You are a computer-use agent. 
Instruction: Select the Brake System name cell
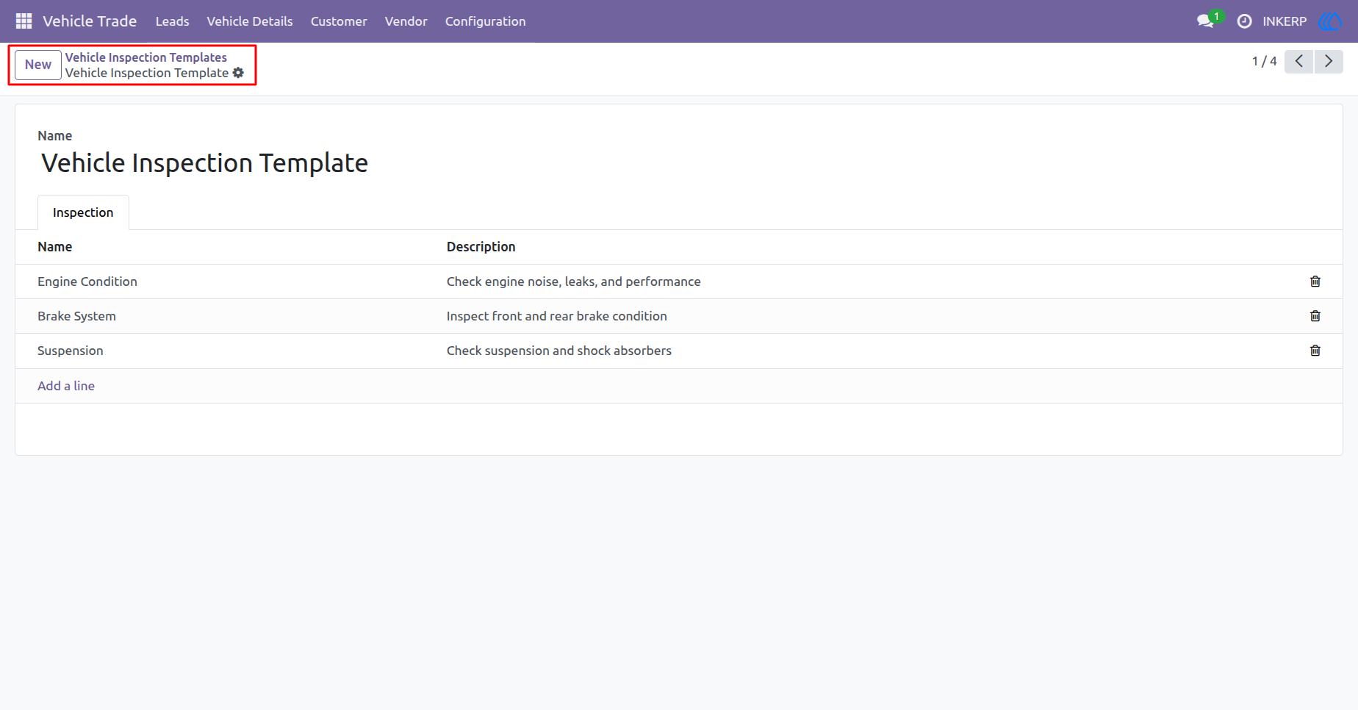click(x=77, y=316)
